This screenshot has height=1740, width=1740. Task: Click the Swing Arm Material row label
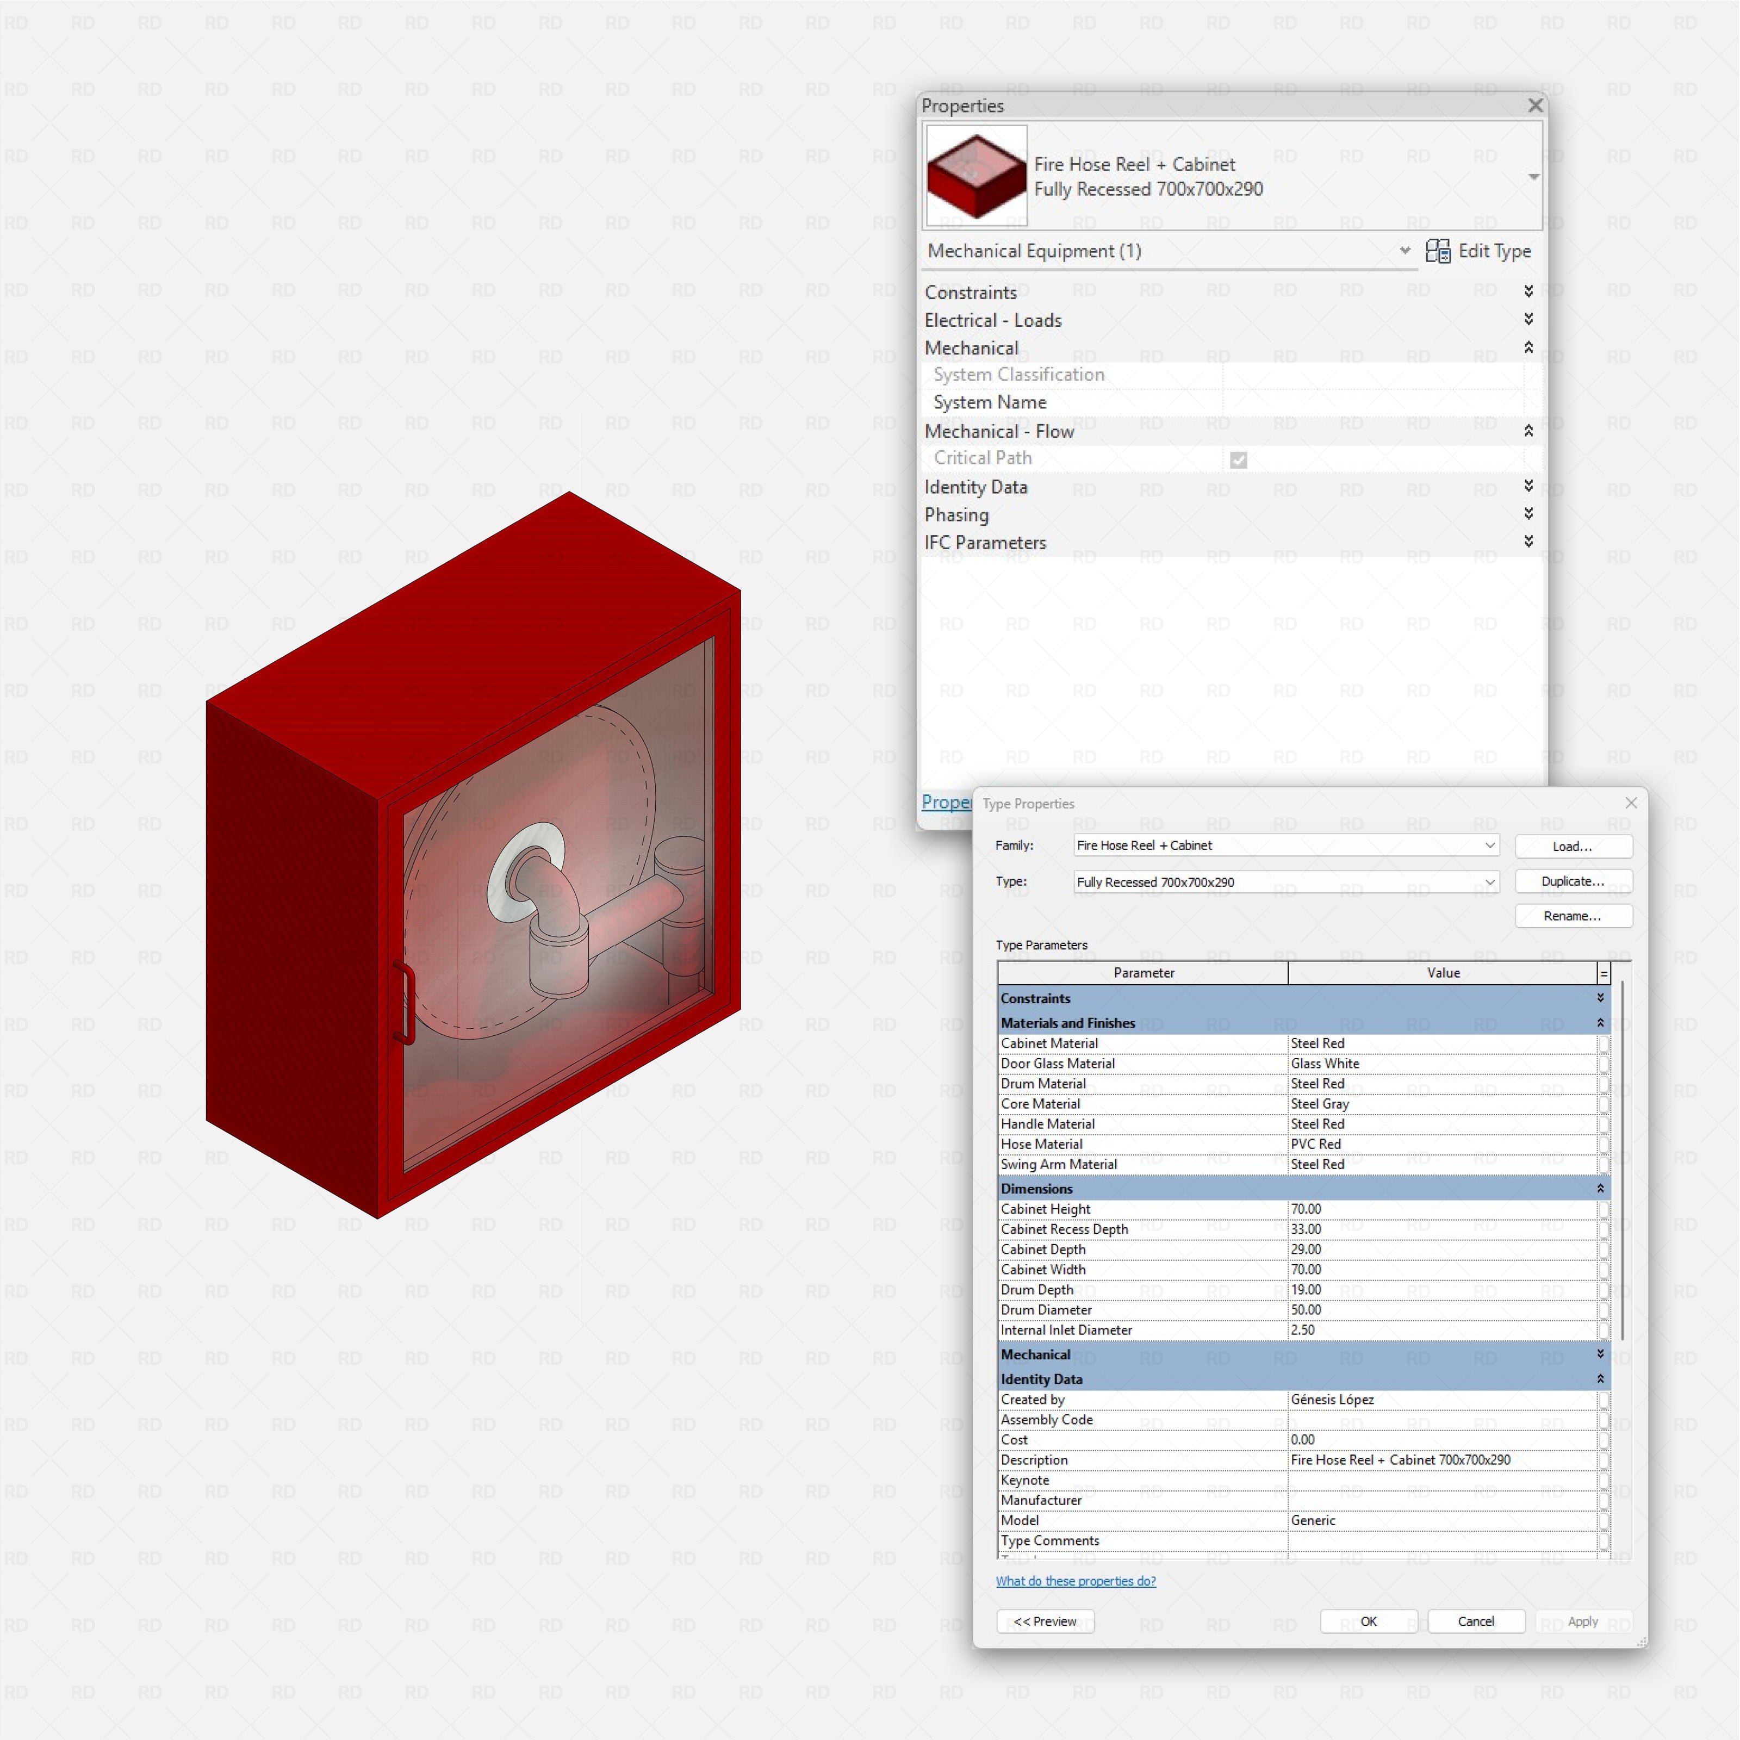pos(1059,1165)
